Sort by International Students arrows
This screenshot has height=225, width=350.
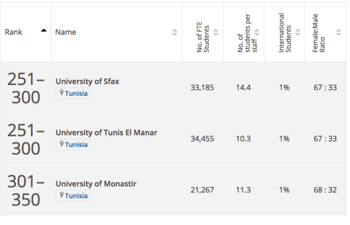point(298,32)
